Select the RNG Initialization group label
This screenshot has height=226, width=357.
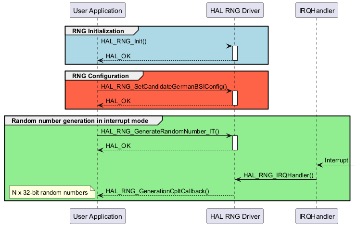[x=98, y=31]
